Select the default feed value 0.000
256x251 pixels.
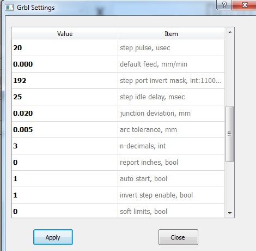(65, 64)
